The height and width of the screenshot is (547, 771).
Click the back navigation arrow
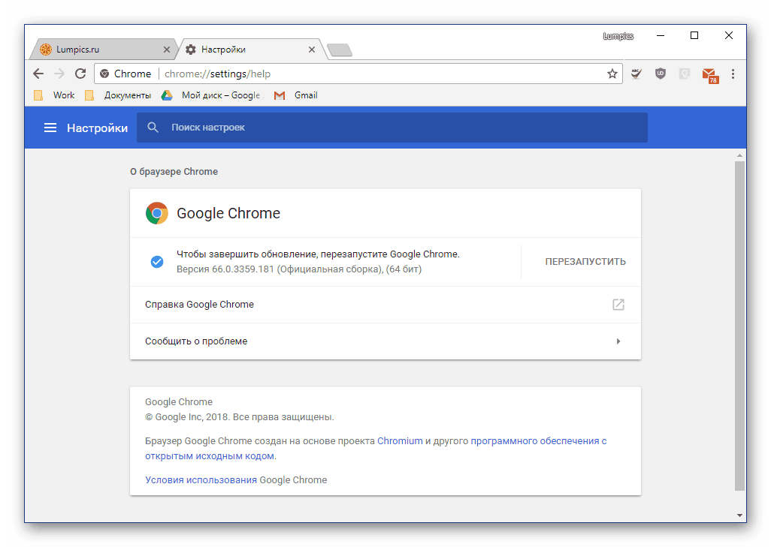click(38, 74)
